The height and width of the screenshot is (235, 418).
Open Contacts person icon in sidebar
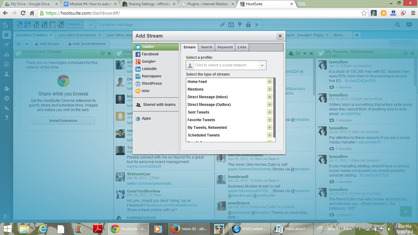pos(6,74)
